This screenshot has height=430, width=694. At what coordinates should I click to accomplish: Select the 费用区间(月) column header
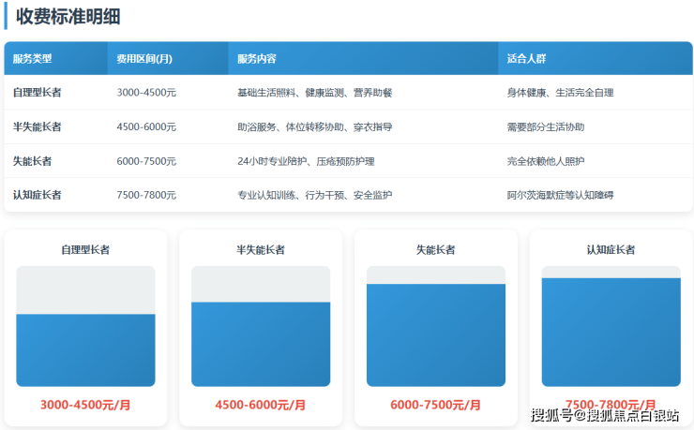click(144, 58)
